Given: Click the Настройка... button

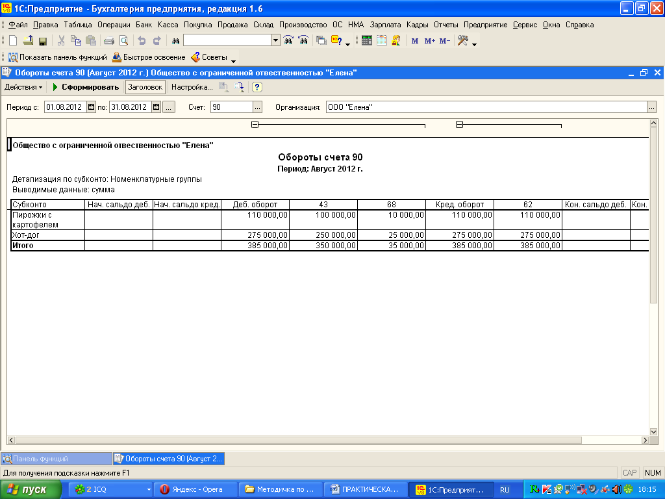Looking at the screenshot, I should pos(192,87).
